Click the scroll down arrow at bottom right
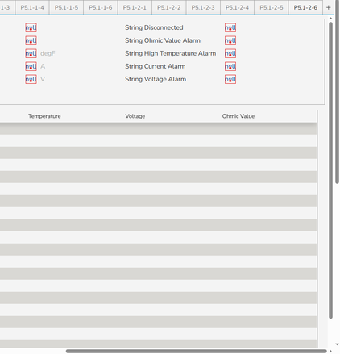Viewport: 340px width, 354px height. (x=337, y=344)
